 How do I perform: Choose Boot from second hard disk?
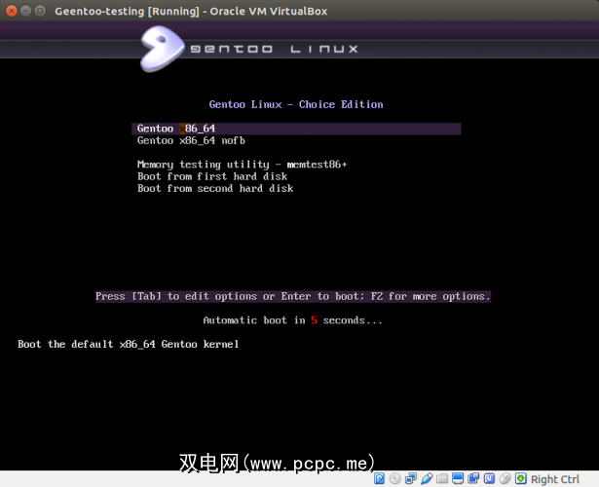(x=215, y=188)
